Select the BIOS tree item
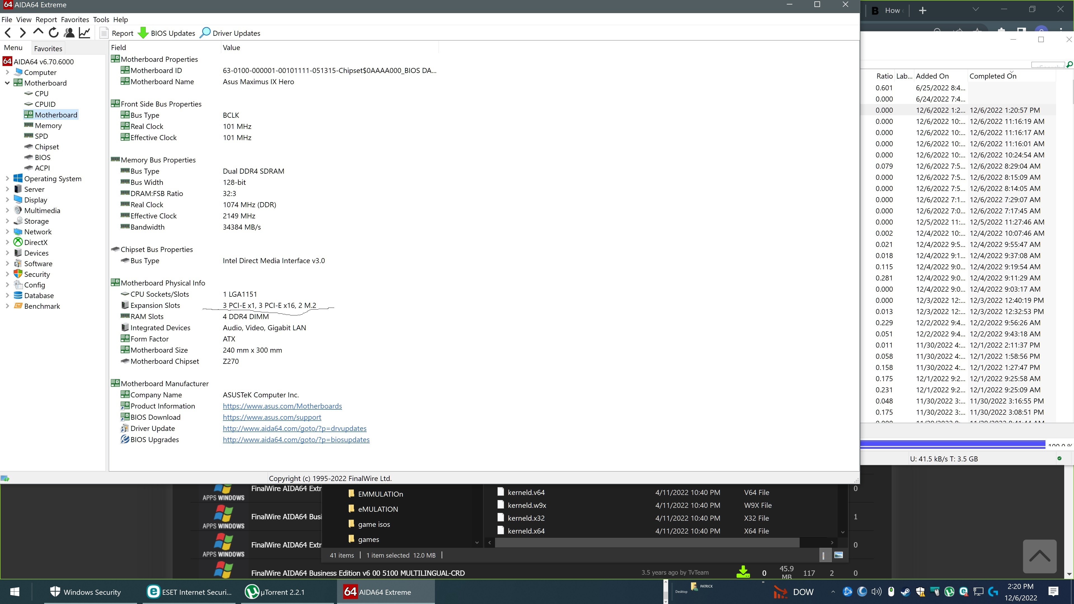Image resolution: width=1074 pixels, height=604 pixels. 43,157
